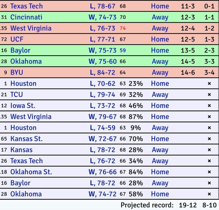Image resolution: width=219 pixels, height=210 pixels.
Task: Click the Kansas St. team name
Action: [26, 139]
